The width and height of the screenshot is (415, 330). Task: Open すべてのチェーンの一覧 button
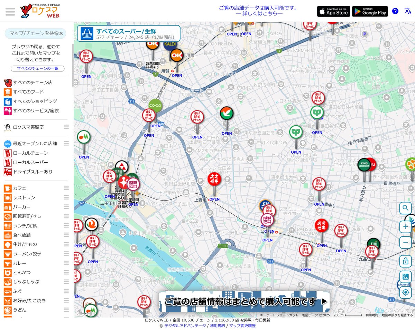click(x=37, y=68)
